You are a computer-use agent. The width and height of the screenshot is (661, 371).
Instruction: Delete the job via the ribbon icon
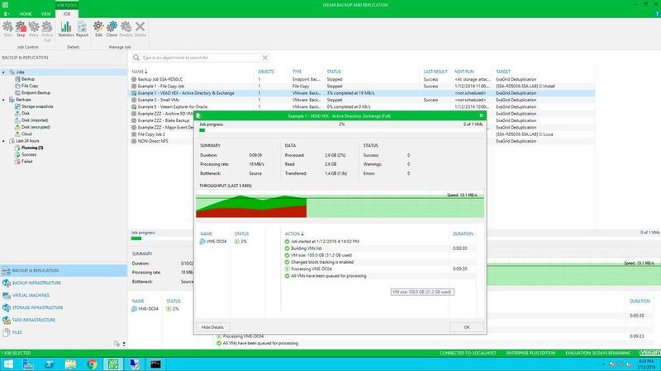(140, 30)
